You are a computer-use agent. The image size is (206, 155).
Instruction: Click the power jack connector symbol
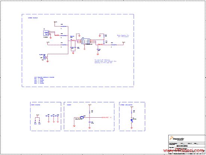click(46, 33)
